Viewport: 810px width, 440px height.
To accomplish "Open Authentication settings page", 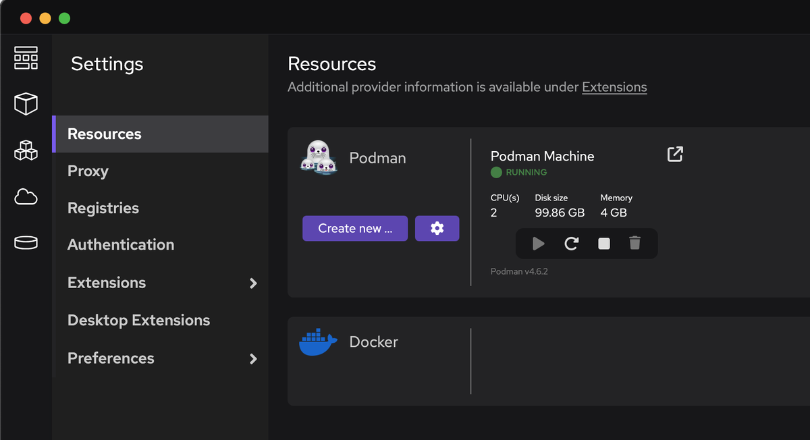I will coord(121,245).
